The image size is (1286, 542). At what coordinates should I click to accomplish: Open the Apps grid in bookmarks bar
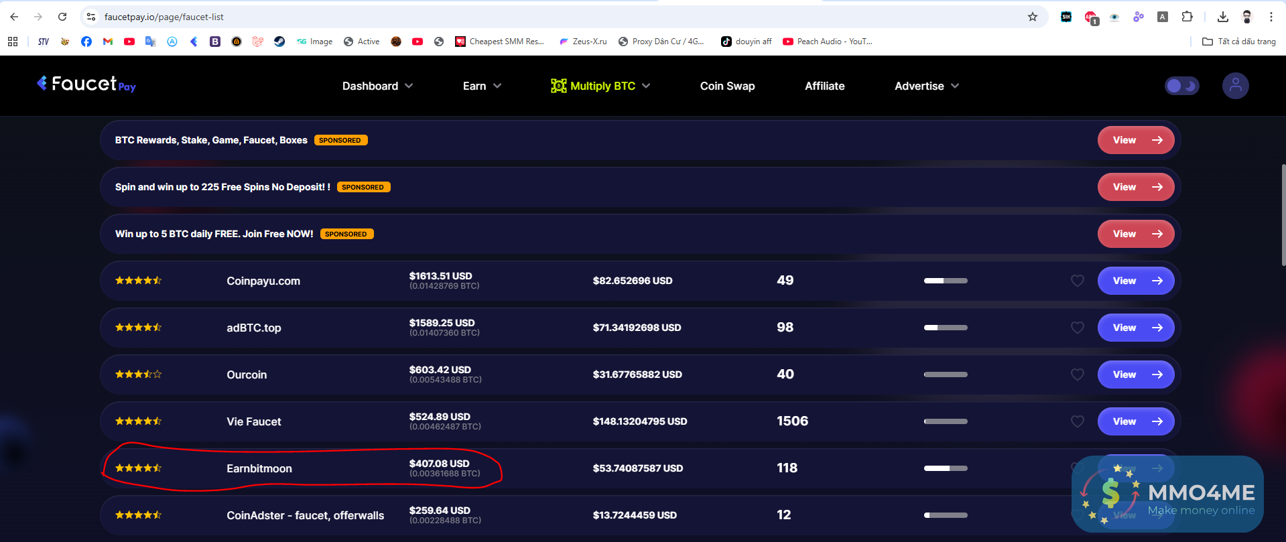pos(13,42)
